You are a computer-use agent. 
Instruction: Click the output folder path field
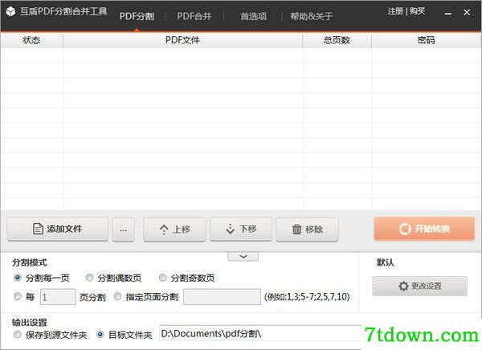click(x=260, y=333)
